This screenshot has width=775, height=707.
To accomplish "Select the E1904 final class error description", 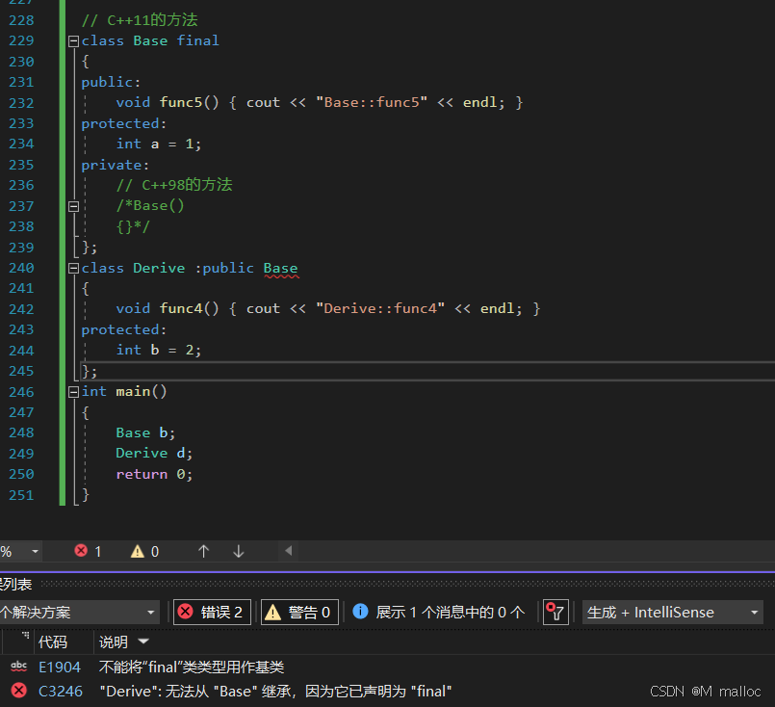I will tap(192, 668).
